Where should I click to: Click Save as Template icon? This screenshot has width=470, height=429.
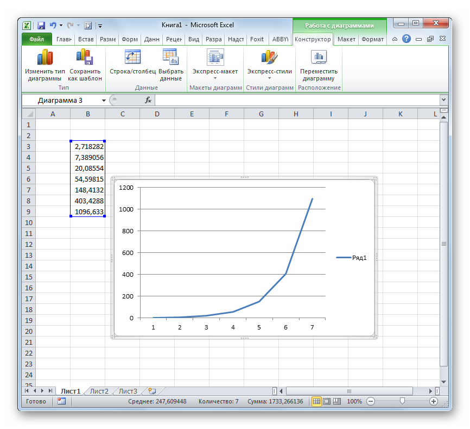85,58
